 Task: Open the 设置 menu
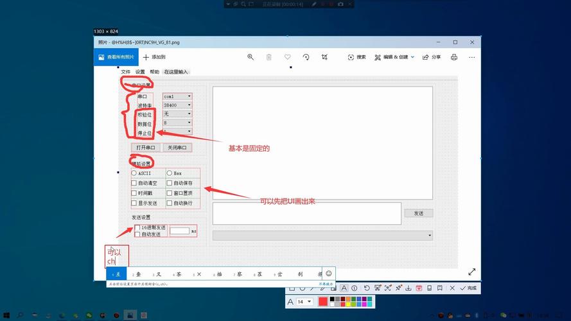click(140, 72)
